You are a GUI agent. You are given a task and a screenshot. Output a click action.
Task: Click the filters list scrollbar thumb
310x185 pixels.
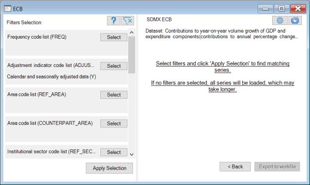coord(132,55)
